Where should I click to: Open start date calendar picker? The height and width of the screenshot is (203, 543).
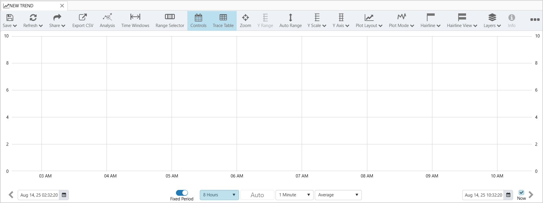click(x=64, y=195)
